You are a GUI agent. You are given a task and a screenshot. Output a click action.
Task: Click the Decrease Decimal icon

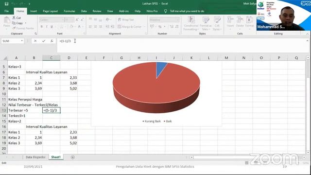(x=177, y=27)
